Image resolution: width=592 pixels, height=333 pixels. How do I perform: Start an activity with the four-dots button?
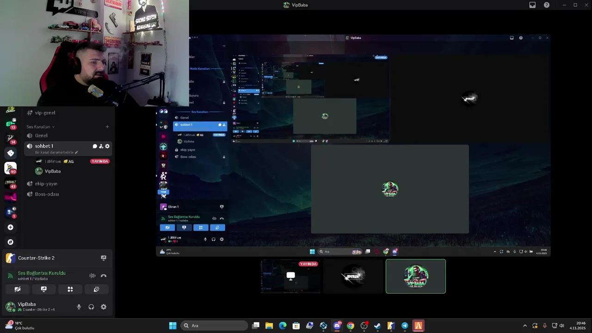[70, 289]
